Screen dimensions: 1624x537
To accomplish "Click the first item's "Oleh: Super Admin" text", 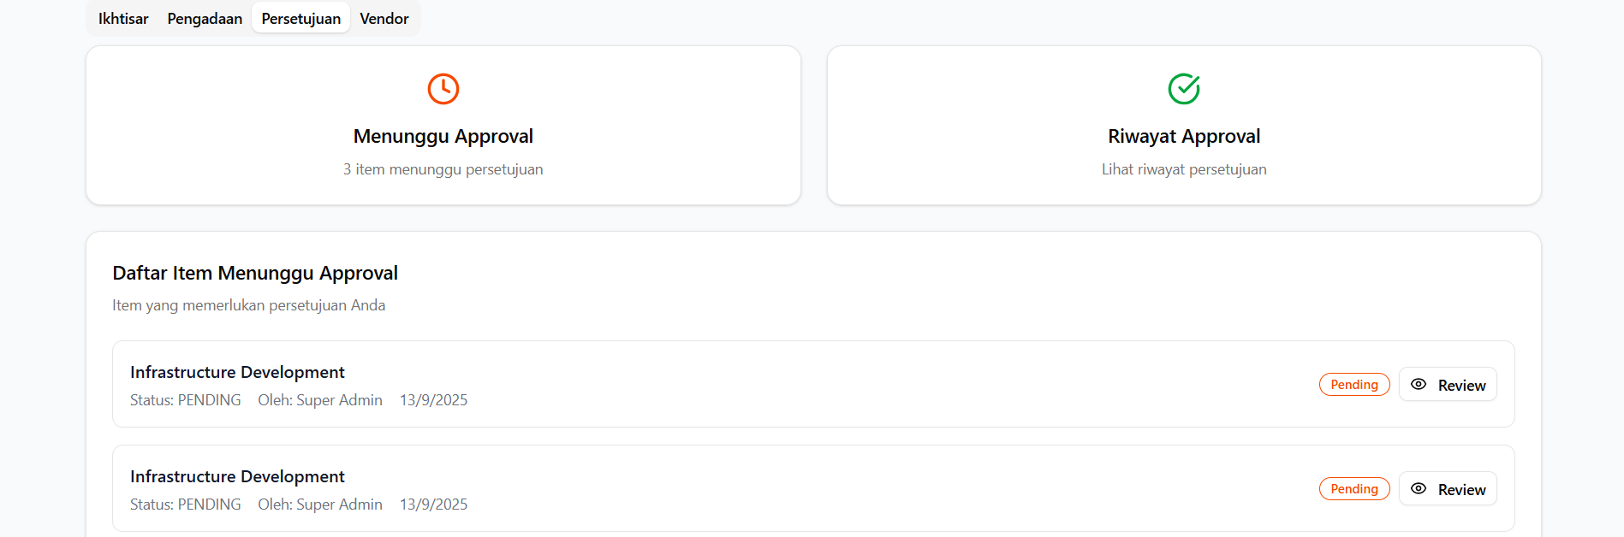I will point(320,400).
